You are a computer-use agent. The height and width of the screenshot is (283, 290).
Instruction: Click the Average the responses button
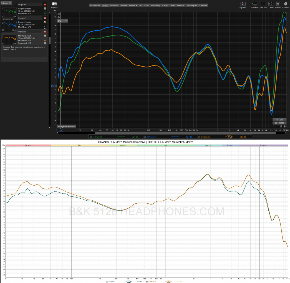point(66,127)
